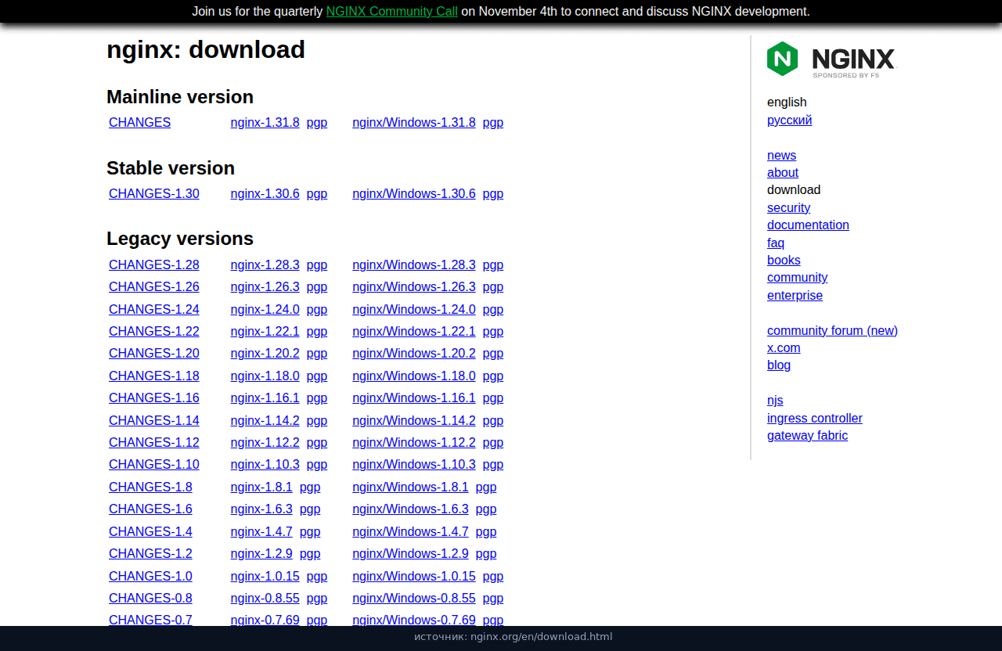Open CHANGES-1.30 link

154,193
